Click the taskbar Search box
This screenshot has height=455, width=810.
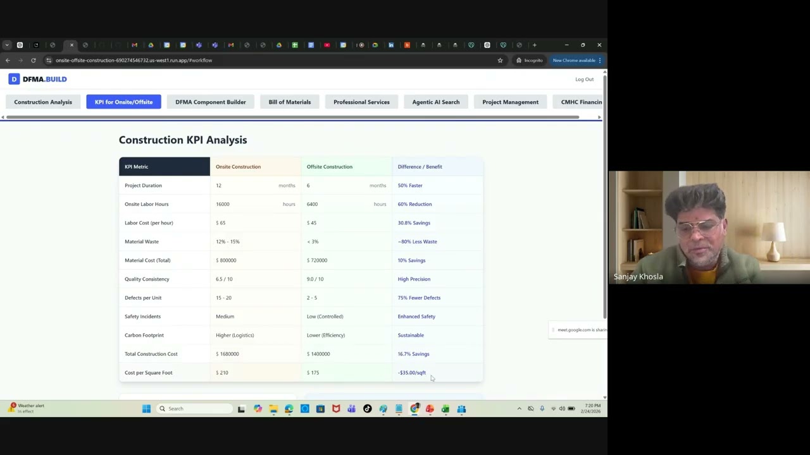pos(194,408)
